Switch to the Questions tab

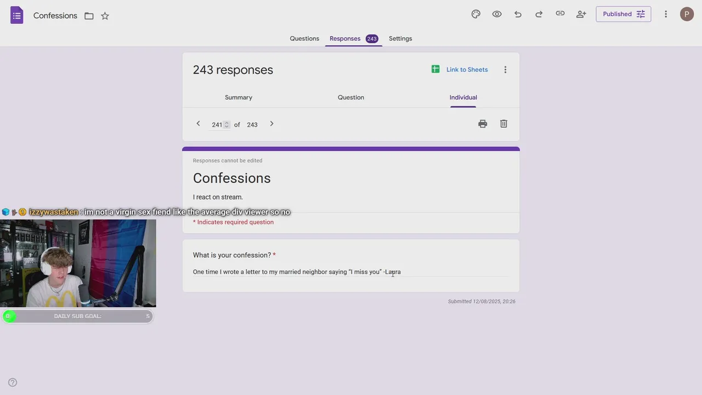[x=304, y=38]
